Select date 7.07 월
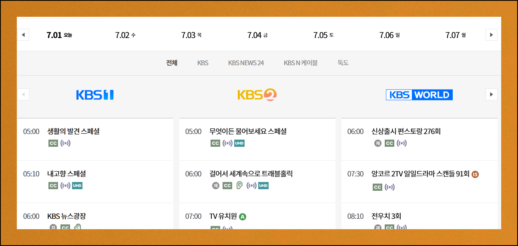The height and width of the screenshot is (246, 518). point(456,35)
